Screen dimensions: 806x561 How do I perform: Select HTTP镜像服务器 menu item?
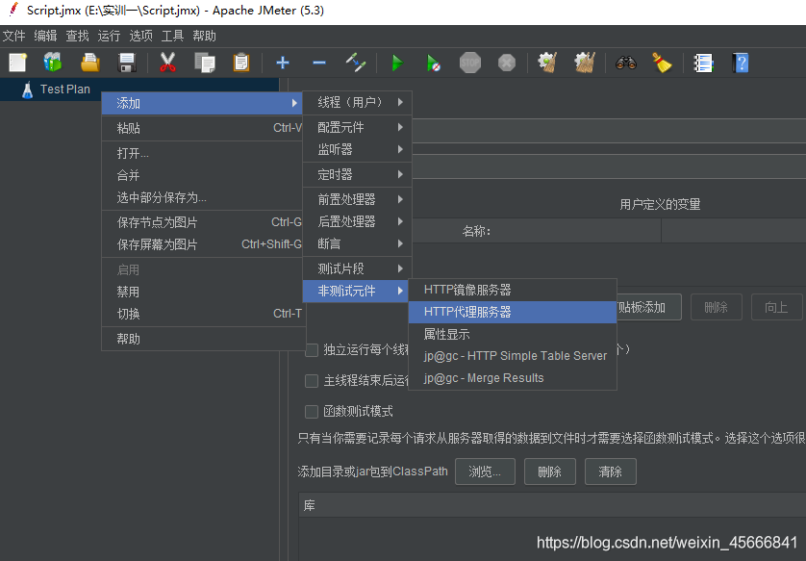[x=513, y=290]
